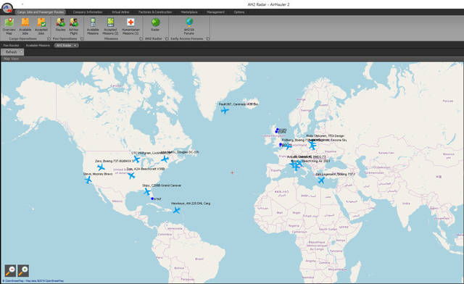The image size is (464, 284).
Task: Open the AH2 EA Forums globe
Action: click(x=189, y=26)
